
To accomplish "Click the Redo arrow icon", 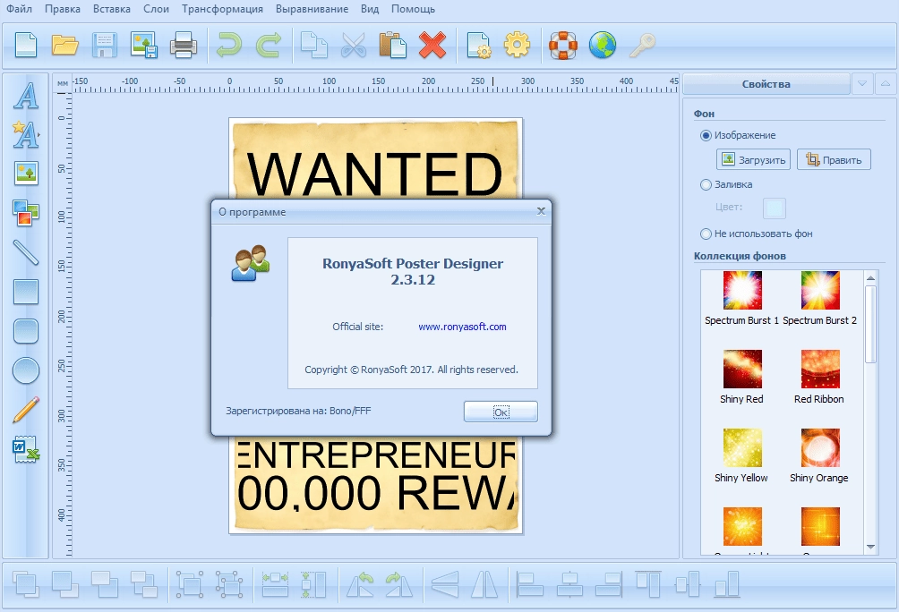I will coord(269,45).
